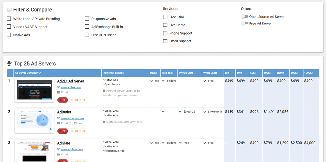Click the Email envelope icon for AdButler
This screenshot has height=162, width=326.
(59, 123)
